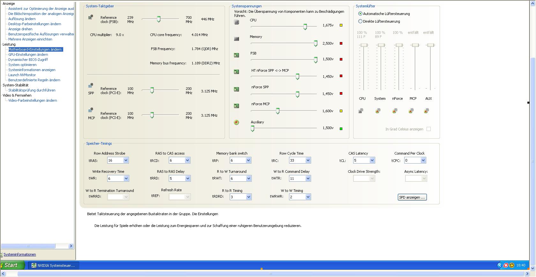Click the Memory voltage chip icon

236,39
